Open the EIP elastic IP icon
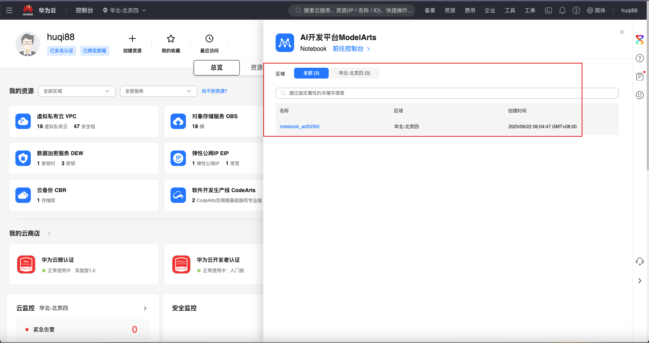649x343 pixels. click(178, 158)
